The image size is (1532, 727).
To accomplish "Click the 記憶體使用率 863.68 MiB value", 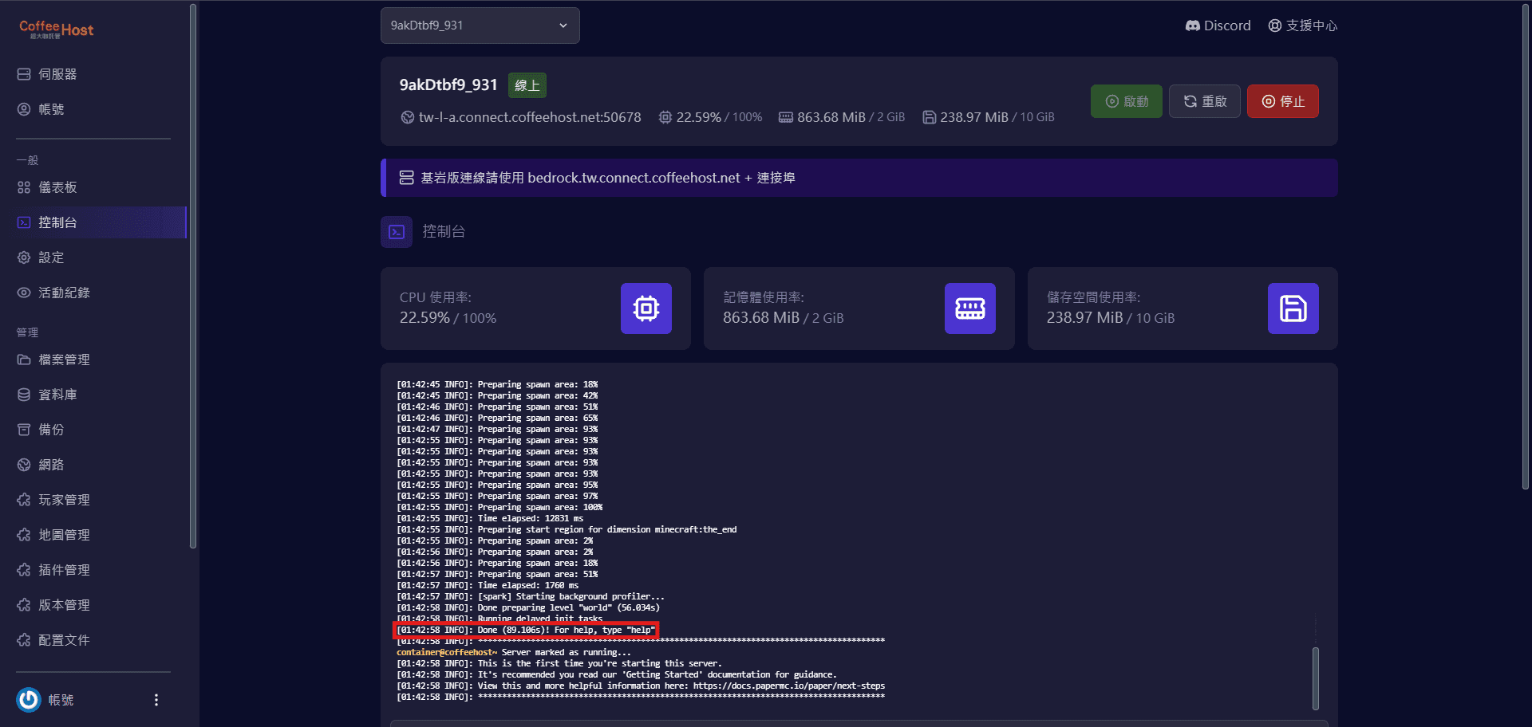I will pyautogui.click(x=761, y=318).
